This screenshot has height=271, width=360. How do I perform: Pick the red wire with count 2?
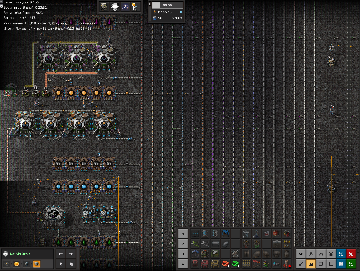[x=225, y=264]
